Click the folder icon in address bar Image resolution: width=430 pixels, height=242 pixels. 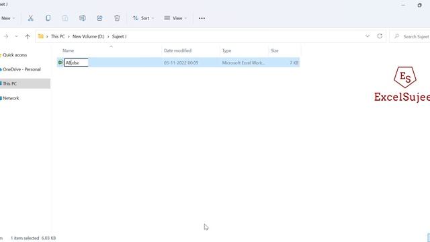(x=41, y=36)
